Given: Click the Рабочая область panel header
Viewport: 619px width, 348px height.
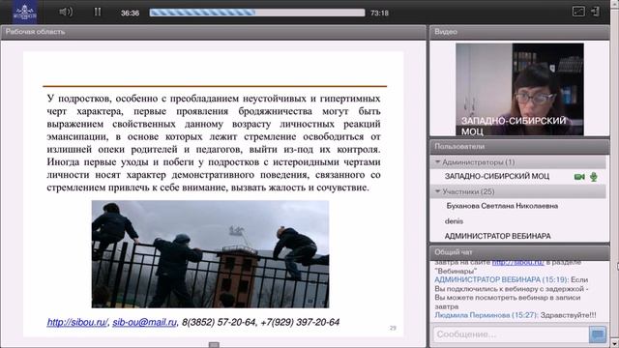Looking at the screenshot, I should (x=213, y=32).
